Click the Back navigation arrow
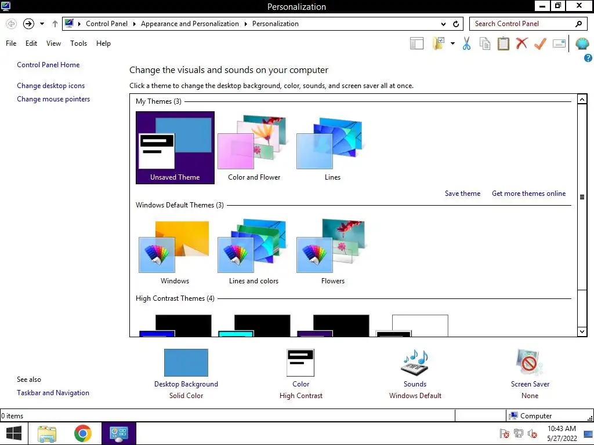The image size is (594, 445). click(12, 24)
